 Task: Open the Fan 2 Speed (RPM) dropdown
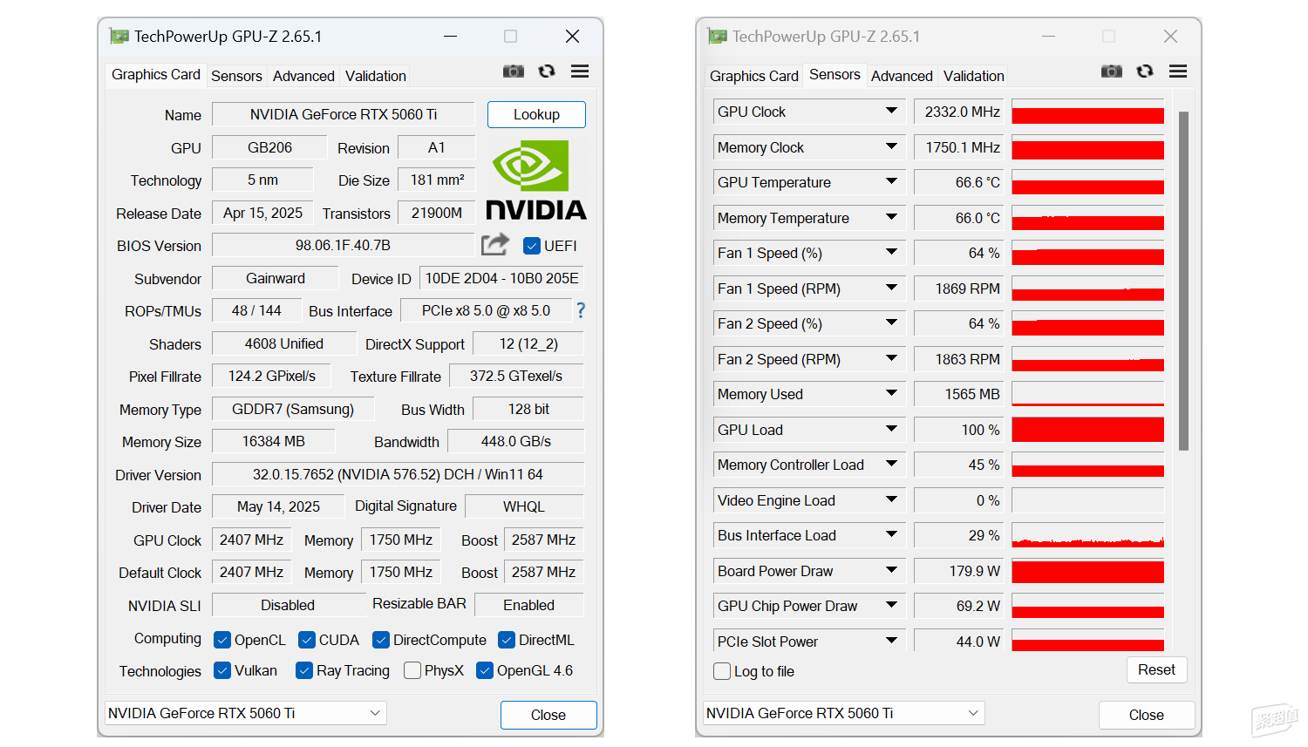891,359
